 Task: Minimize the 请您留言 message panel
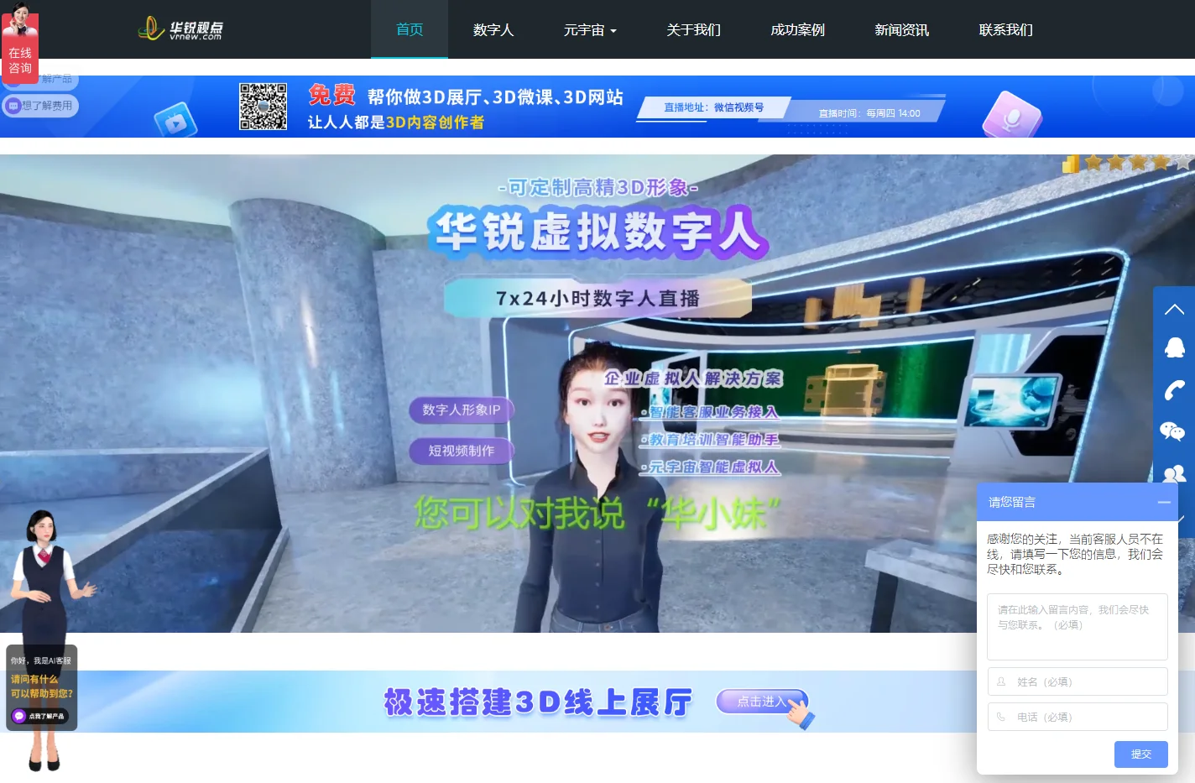(x=1164, y=502)
